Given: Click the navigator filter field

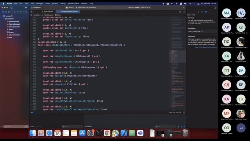Looking at the screenshot, I should point(16,127).
